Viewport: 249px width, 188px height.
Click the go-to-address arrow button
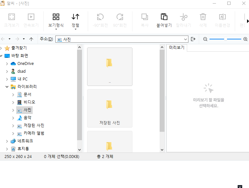(x=193, y=39)
